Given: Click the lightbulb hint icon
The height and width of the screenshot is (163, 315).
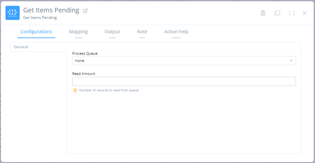Looking at the screenshot, I should (75, 90).
